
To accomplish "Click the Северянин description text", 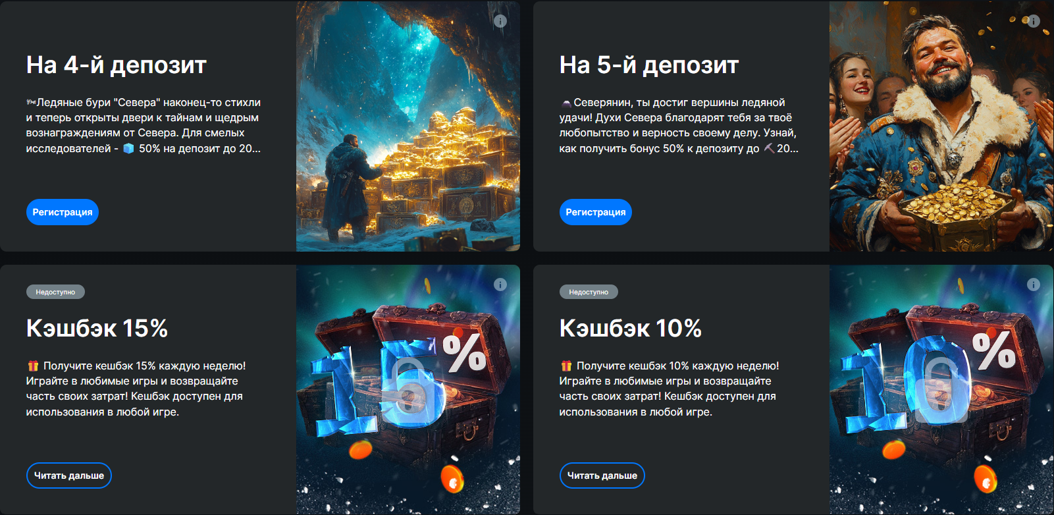I will (x=679, y=125).
